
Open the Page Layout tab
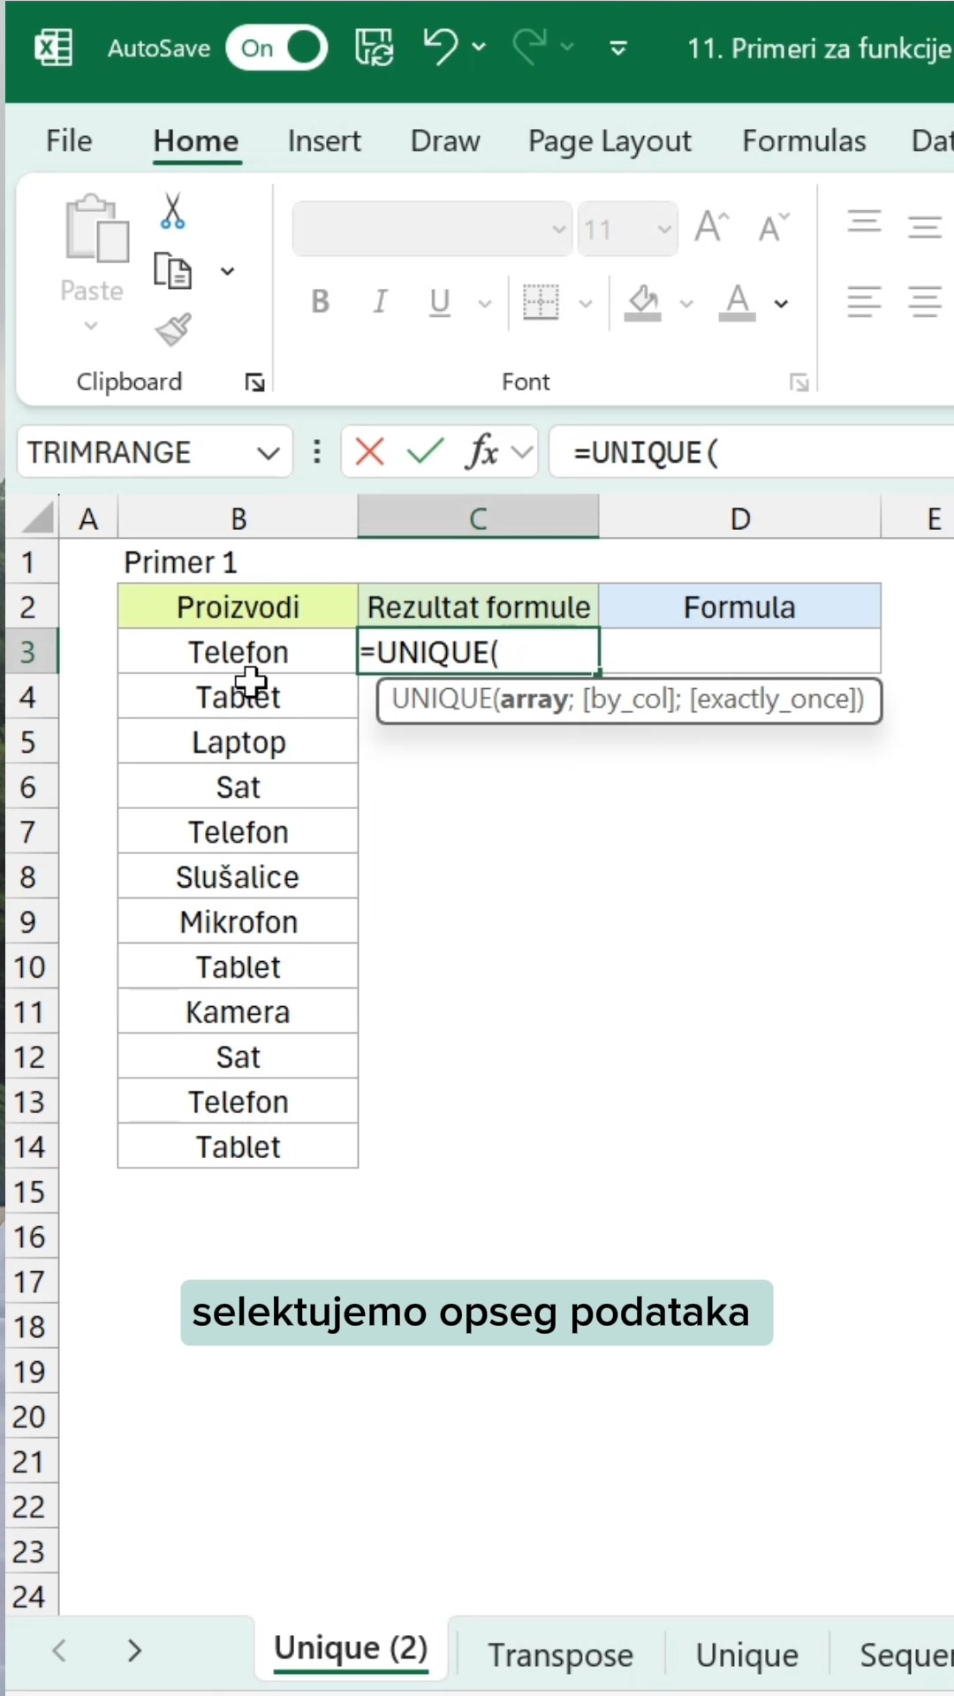(609, 141)
